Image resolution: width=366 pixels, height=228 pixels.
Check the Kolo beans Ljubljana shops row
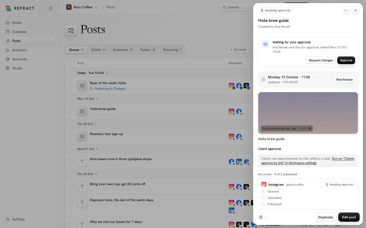pos(71,161)
